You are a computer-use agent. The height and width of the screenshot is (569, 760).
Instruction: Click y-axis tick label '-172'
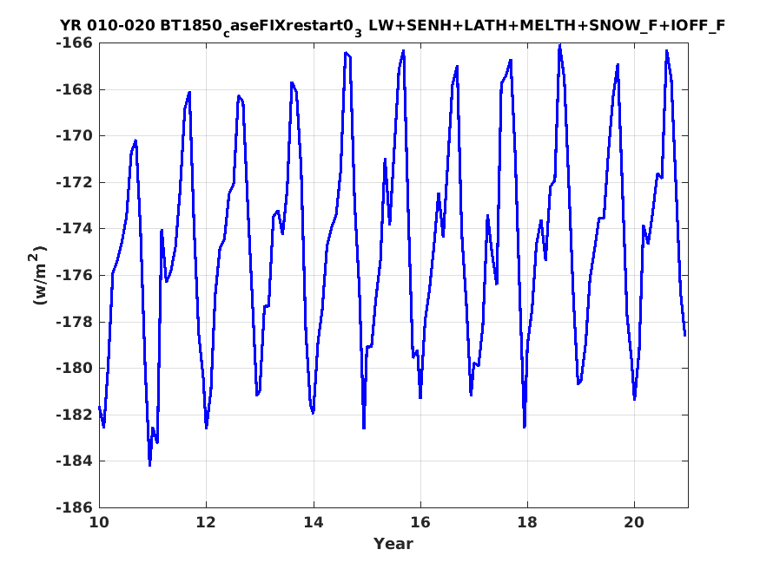pyautogui.click(x=74, y=183)
